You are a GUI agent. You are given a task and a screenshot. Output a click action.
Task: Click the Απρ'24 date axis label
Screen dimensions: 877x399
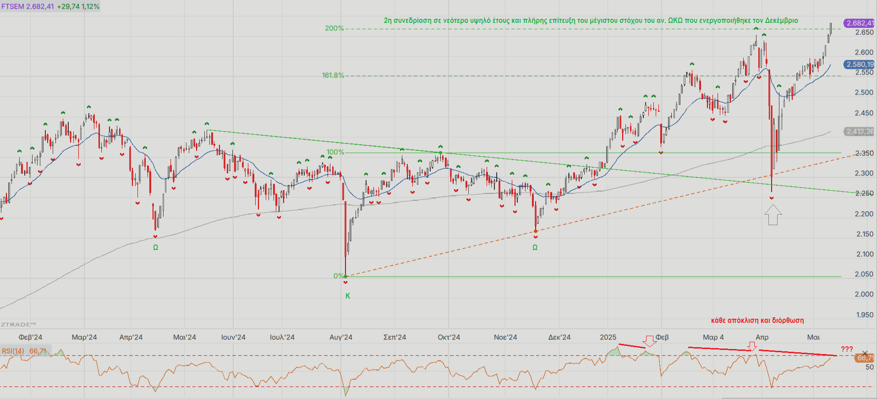(131, 337)
